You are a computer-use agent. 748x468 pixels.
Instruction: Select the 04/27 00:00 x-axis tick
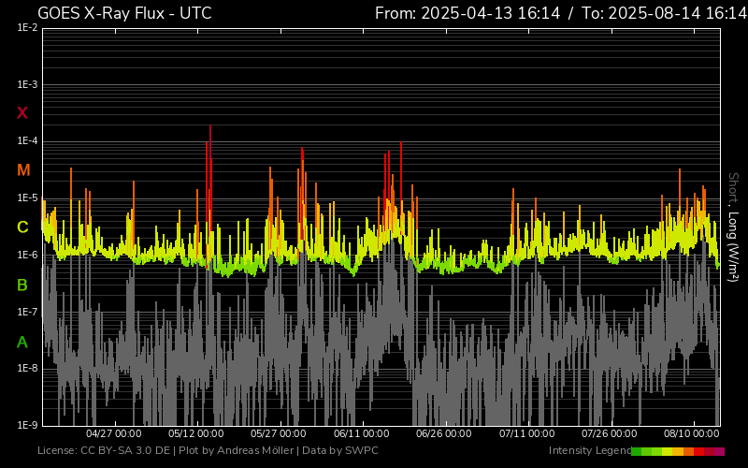(x=113, y=434)
